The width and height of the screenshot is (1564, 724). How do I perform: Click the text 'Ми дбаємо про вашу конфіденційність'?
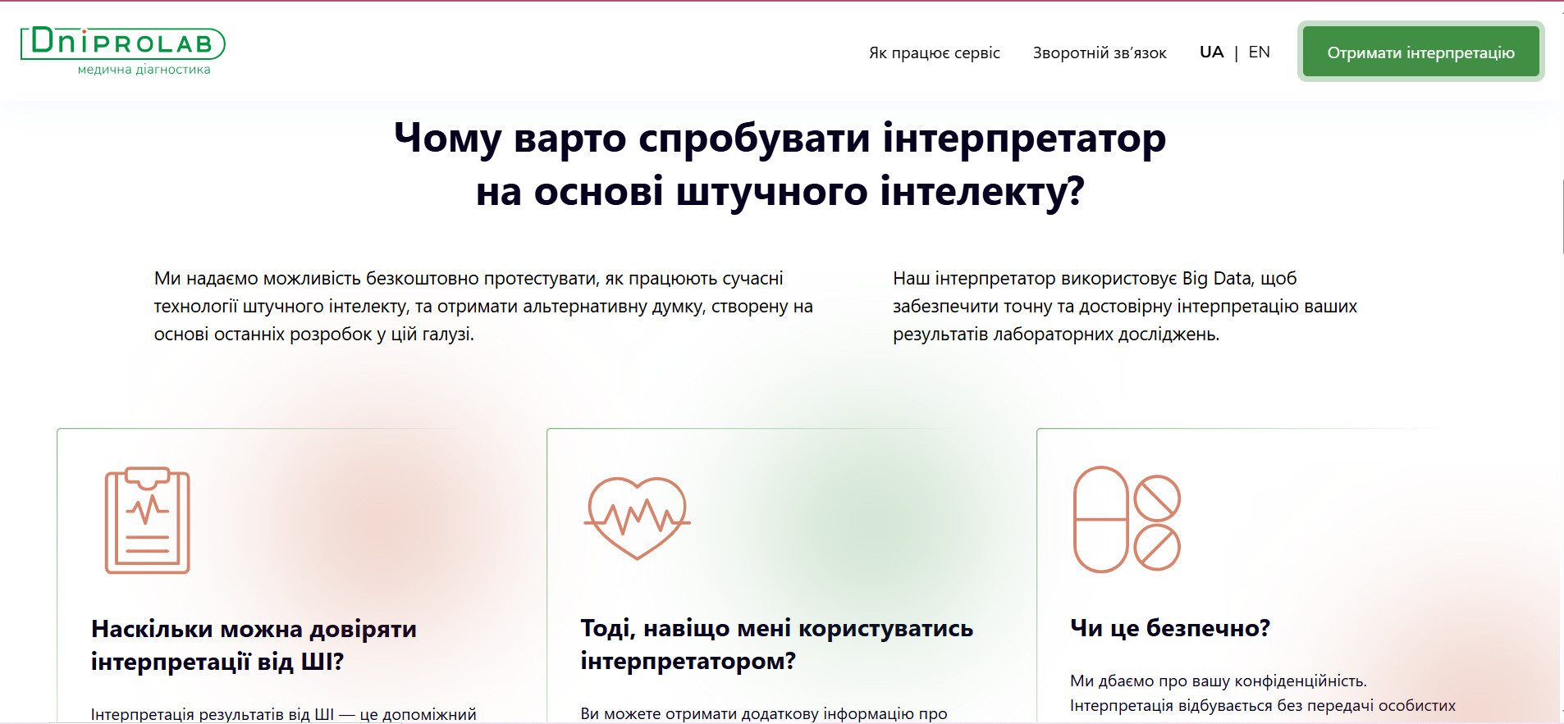point(1218,681)
